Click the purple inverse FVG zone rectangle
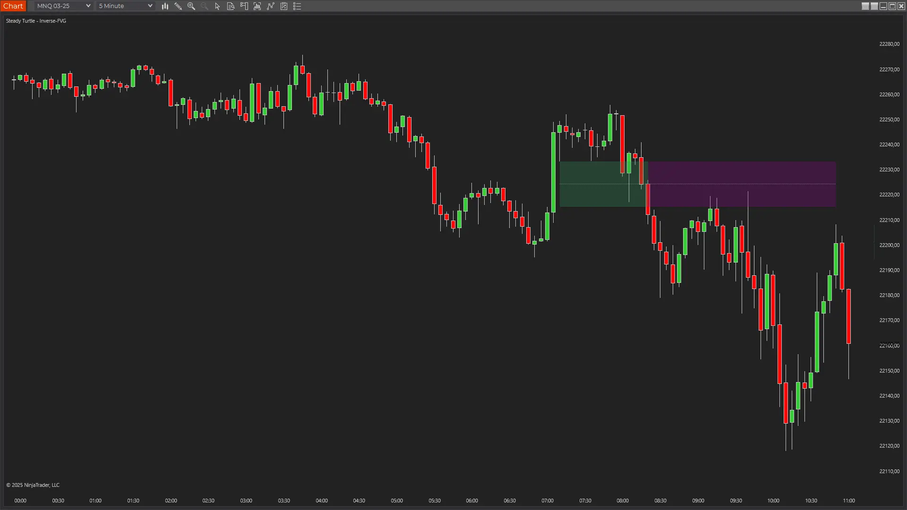This screenshot has width=907, height=510. pos(742,184)
